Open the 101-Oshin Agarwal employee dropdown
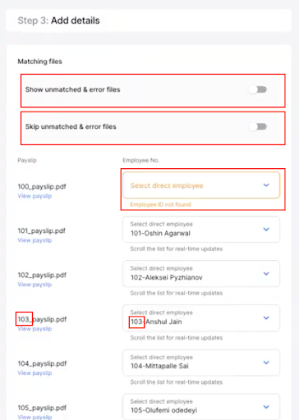This screenshot has height=420, width=299. 201,229
